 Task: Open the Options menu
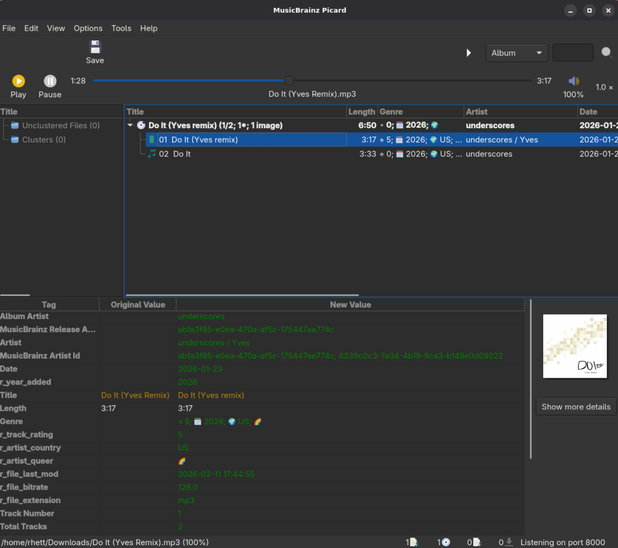(x=88, y=28)
